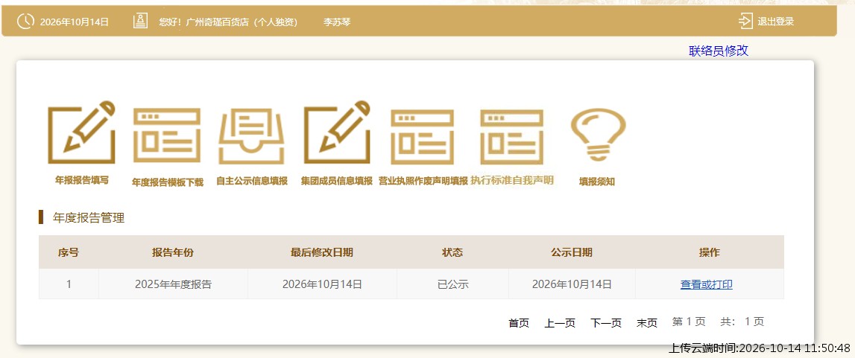Open the 年度报告模板下载 icon
The image size is (855, 358).
click(167, 136)
